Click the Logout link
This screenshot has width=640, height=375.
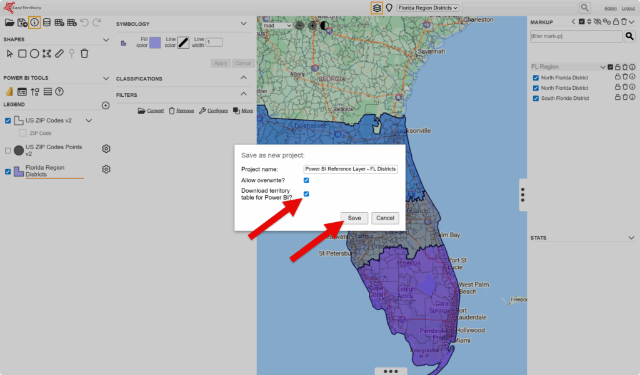pos(628,8)
